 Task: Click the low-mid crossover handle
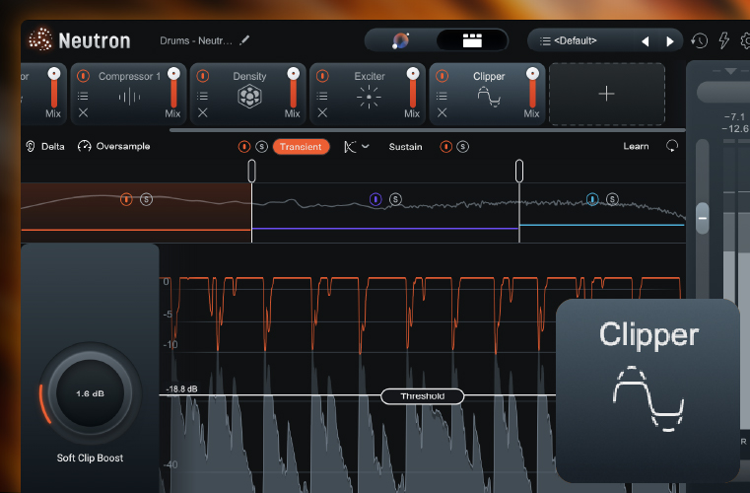(251, 171)
